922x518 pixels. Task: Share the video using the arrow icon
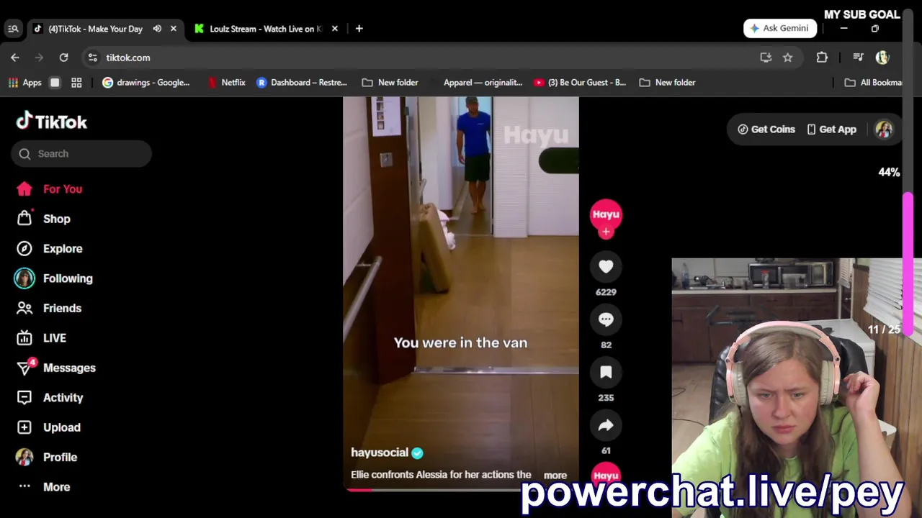[606, 425]
